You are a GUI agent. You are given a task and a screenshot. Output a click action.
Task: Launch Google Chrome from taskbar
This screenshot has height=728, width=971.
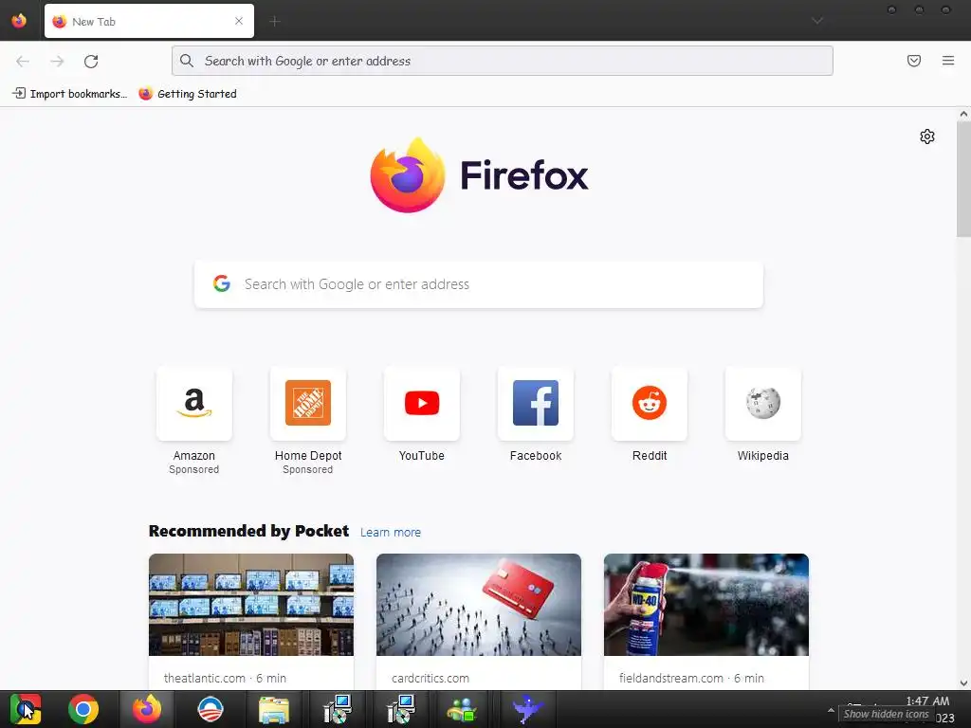pos(83,709)
